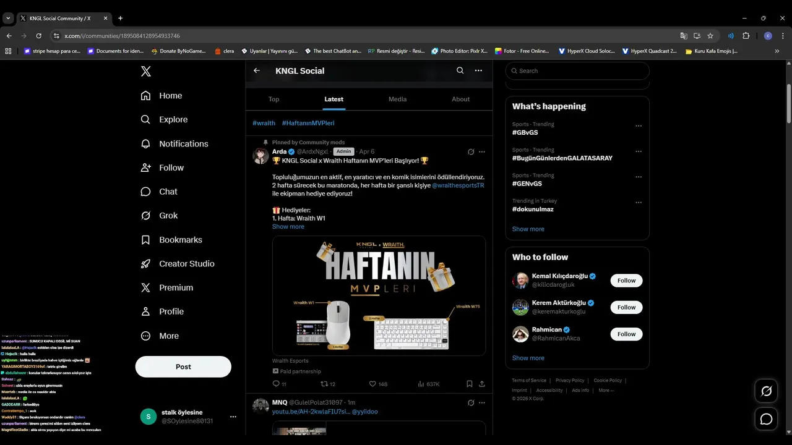The image size is (792, 445).
Task: View analytics of Arda's post
Action: pos(429,384)
